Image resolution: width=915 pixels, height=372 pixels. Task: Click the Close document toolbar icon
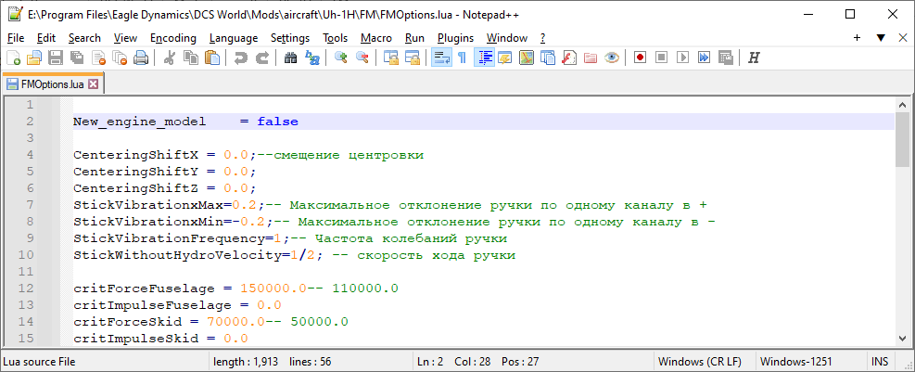coord(98,58)
